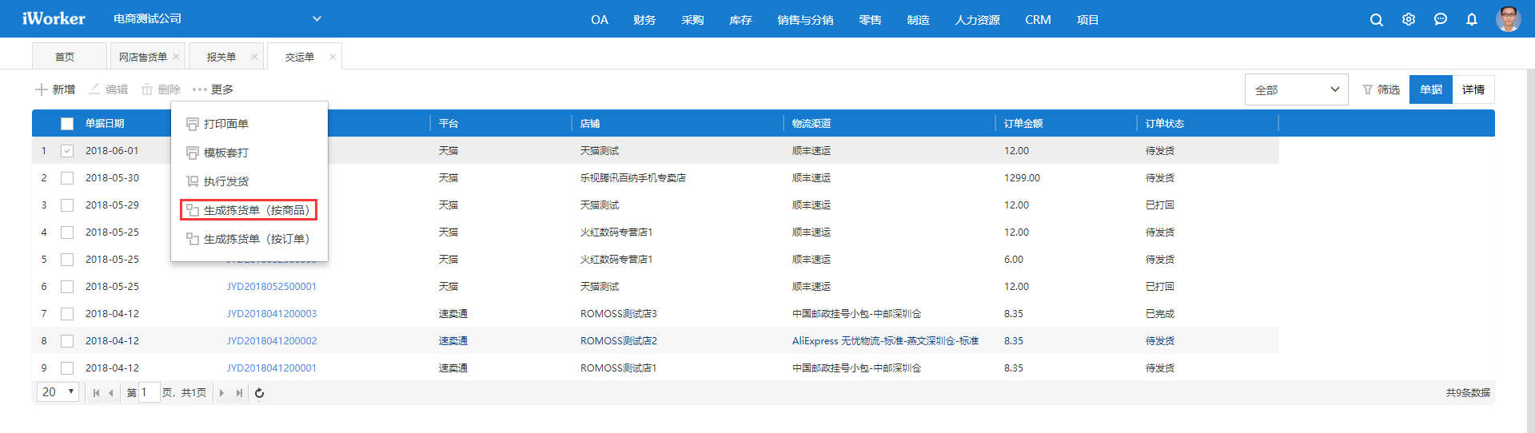Open the 财务 menu
Screen dimensions: 1535x433
click(644, 19)
